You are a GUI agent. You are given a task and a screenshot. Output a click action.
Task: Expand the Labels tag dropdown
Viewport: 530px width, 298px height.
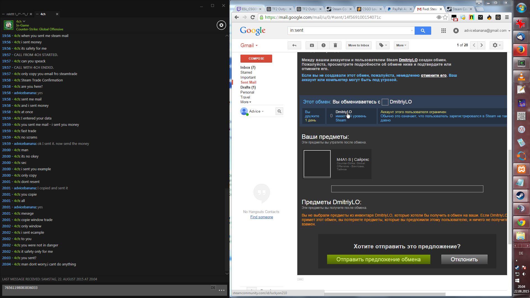(x=383, y=45)
